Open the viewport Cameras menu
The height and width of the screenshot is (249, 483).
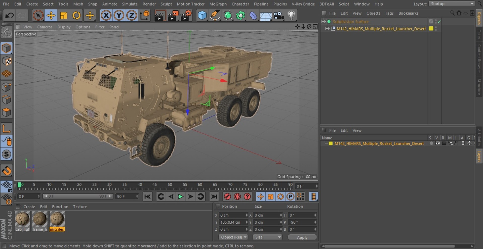[x=45, y=27]
